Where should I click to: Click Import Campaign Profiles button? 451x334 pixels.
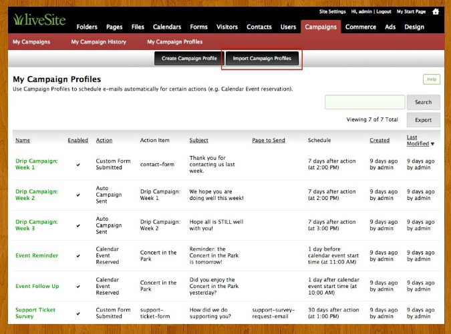(x=262, y=59)
